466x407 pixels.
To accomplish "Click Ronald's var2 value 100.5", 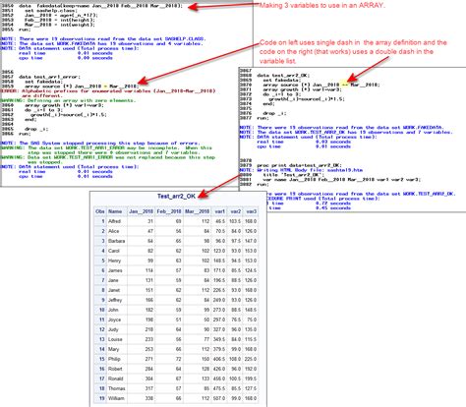I will tap(235, 378).
